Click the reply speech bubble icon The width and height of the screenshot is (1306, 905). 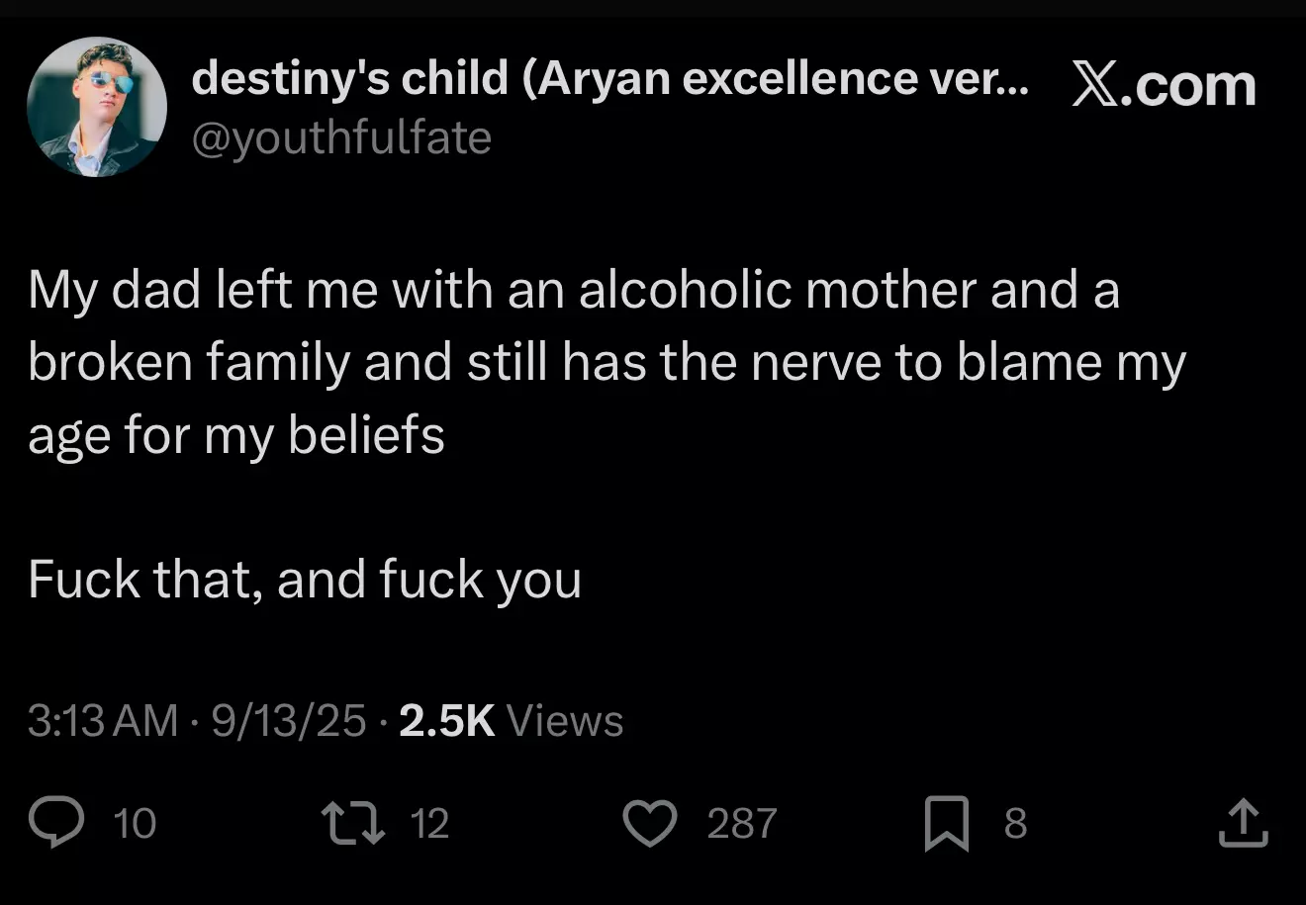[55, 823]
